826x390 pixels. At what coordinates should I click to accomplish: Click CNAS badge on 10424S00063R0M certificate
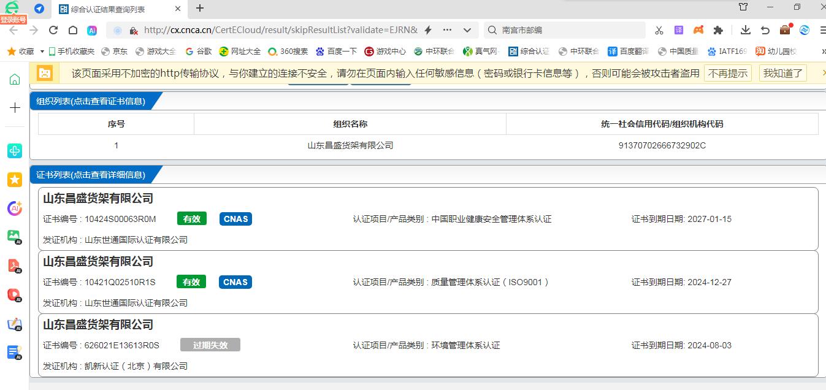click(x=235, y=219)
